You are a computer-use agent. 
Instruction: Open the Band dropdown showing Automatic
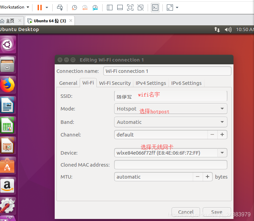pos(171,122)
